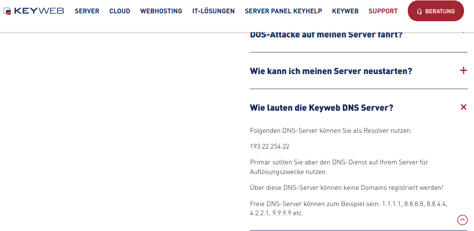Open the DOS-Attacke FAQ question
The height and width of the screenshot is (231, 474).
(x=326, y=35)
